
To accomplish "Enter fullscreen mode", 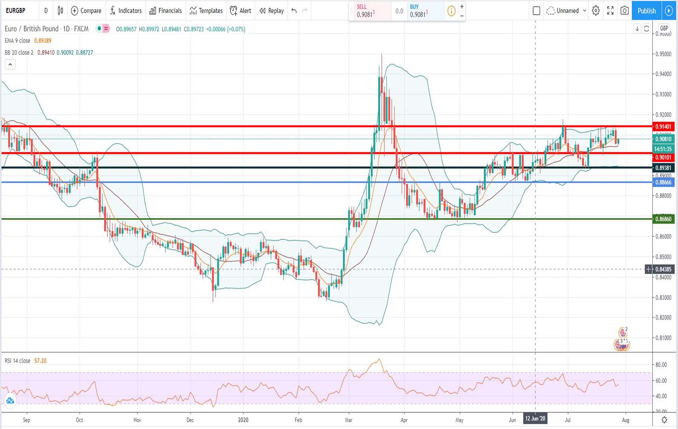I will coord(610,10).
